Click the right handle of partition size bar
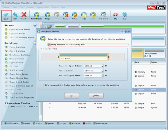 click(109, 57)
